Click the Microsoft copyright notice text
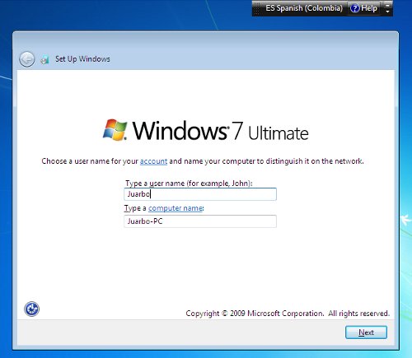Screen dimensions: 412x358 (288, 314)
